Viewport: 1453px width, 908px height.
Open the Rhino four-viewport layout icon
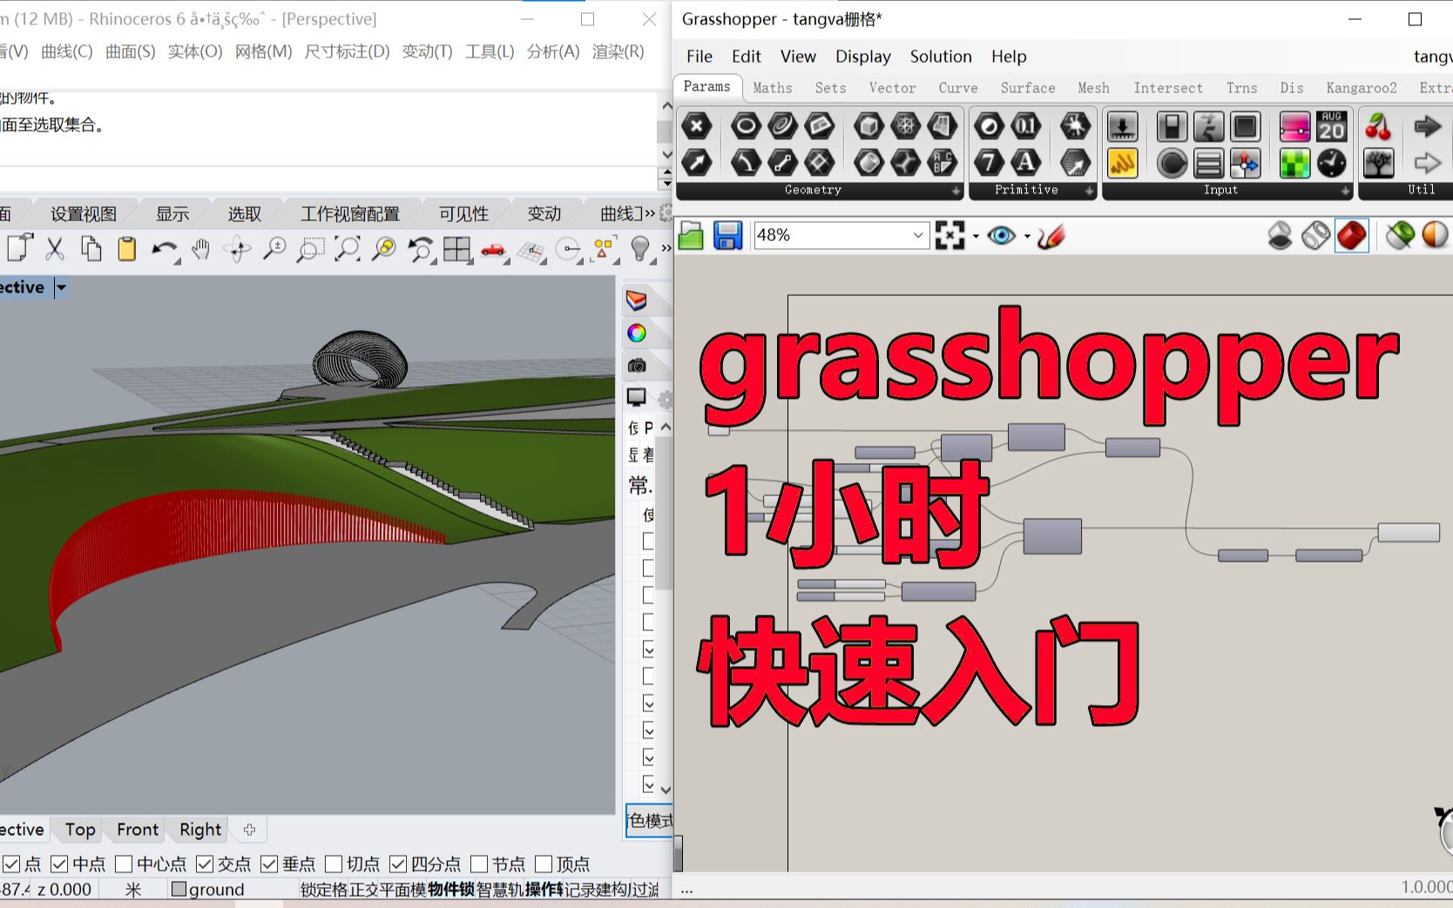[456, 249]
